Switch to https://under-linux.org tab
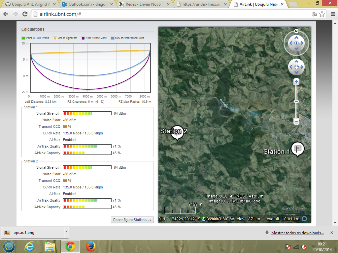The height and width of the screenshot is (253, 338). pos(202,4)
